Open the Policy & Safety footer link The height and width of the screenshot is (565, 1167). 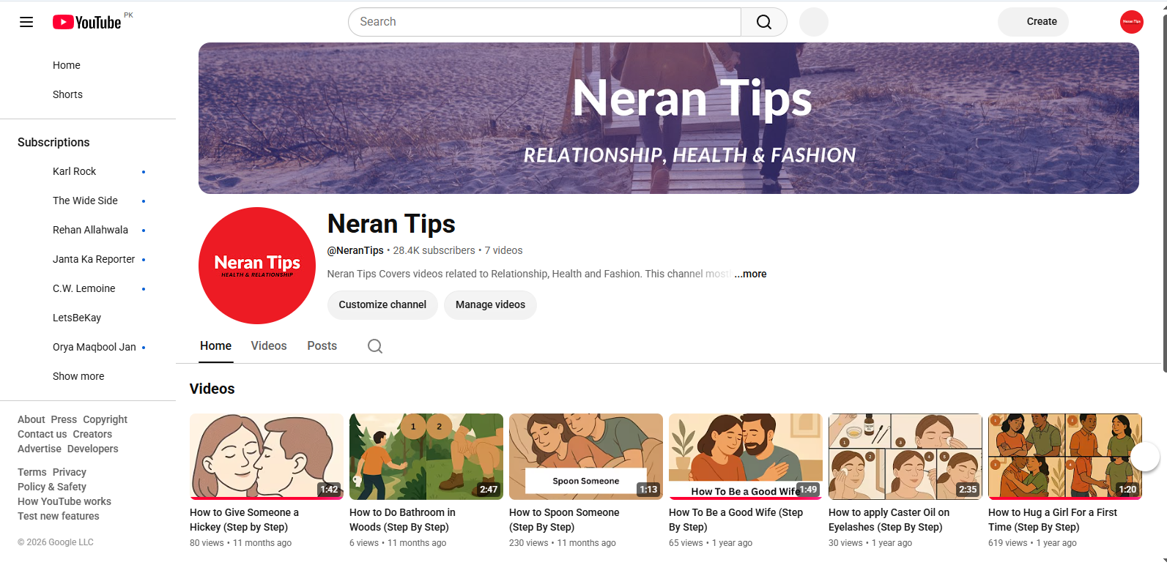coord(52,487)
